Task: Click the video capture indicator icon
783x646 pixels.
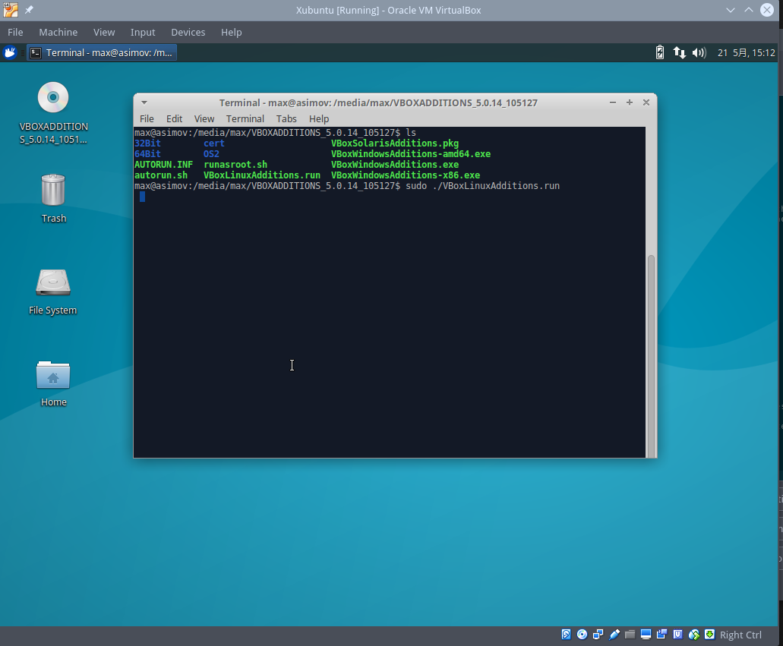Action: (661, 635)
